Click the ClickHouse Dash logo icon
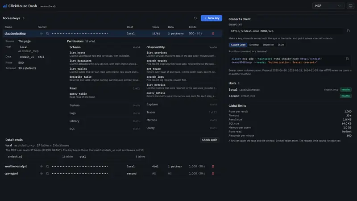The width and height of the screenshot is (357, 201). [4, 6]
